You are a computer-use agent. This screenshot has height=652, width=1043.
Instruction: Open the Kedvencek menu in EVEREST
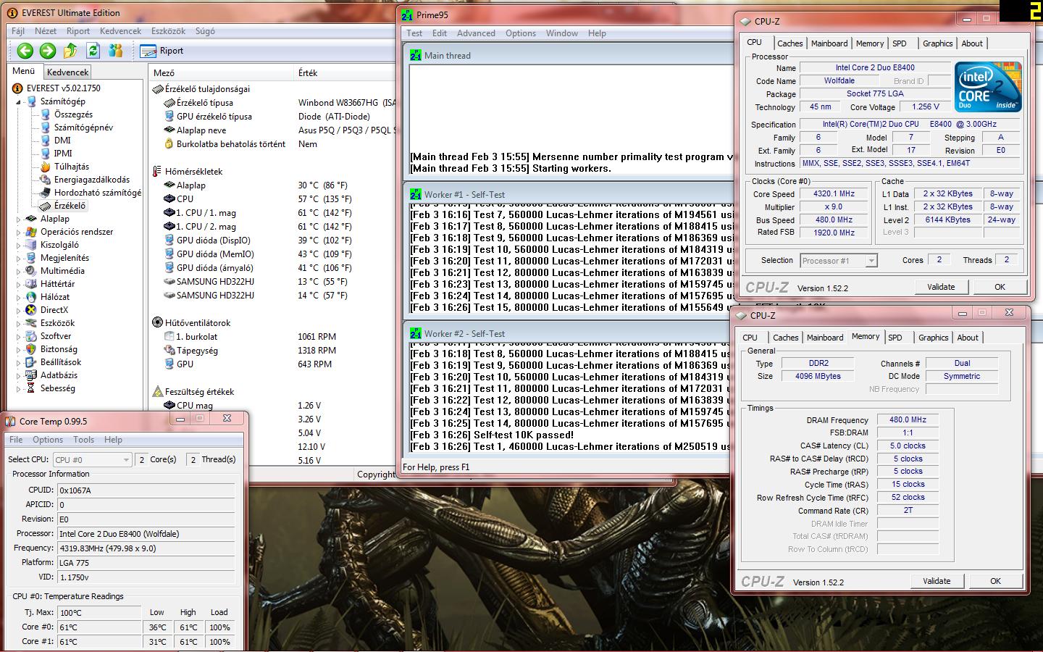click(121, 31)
